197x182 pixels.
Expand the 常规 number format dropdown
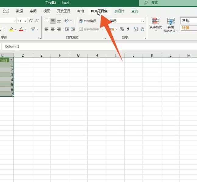tap(143, 21)
